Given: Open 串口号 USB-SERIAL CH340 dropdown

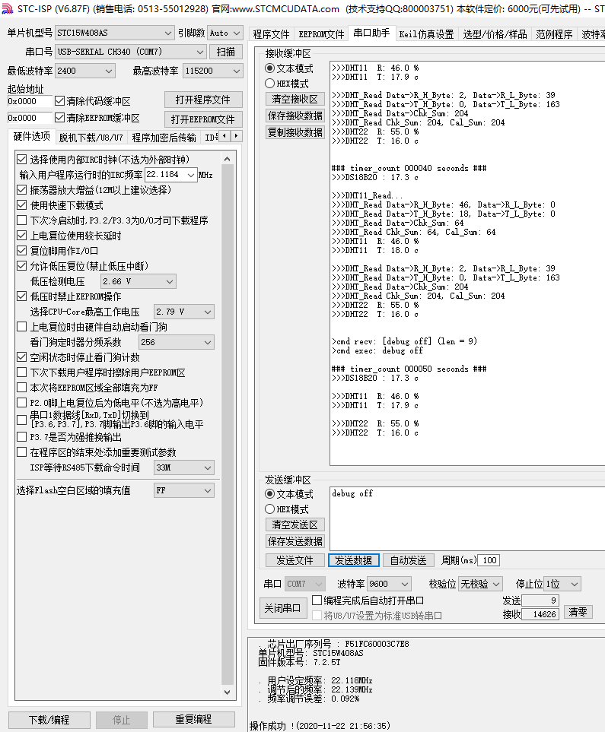Looking at the screenshot, I should click(x=131, y=52).
